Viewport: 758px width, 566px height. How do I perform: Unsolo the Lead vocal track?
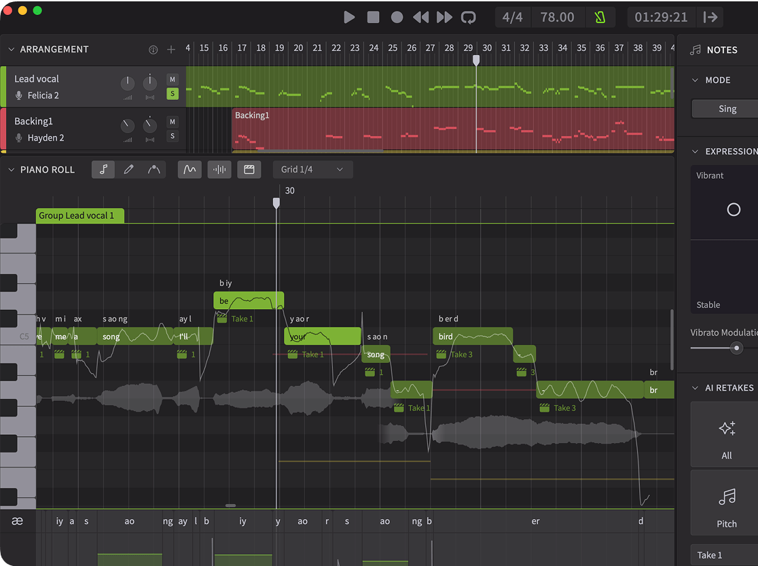point(173,94)
